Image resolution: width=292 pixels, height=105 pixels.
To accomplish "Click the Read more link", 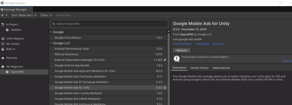I will (x=287, y=61).
